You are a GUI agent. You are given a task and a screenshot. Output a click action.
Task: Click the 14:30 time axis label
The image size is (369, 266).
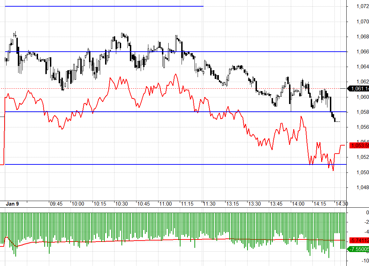click(x=342, y=204)
